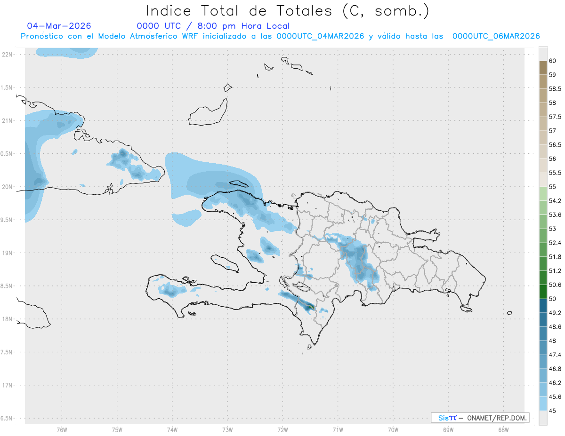Click the colorbar value "45.6"

(555, 396)
